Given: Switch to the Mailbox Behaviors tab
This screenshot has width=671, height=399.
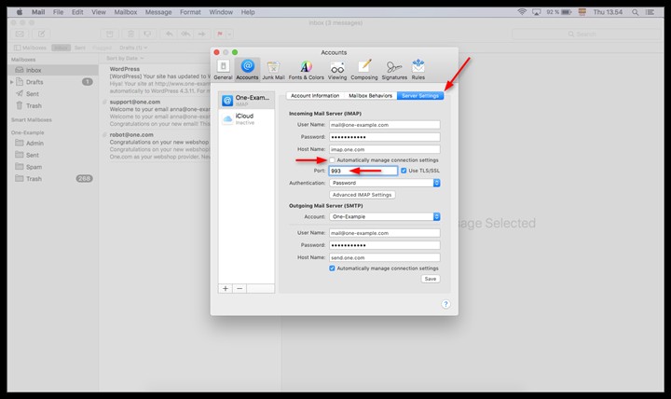Looking at the screenshot, I should tap(370, 96).
